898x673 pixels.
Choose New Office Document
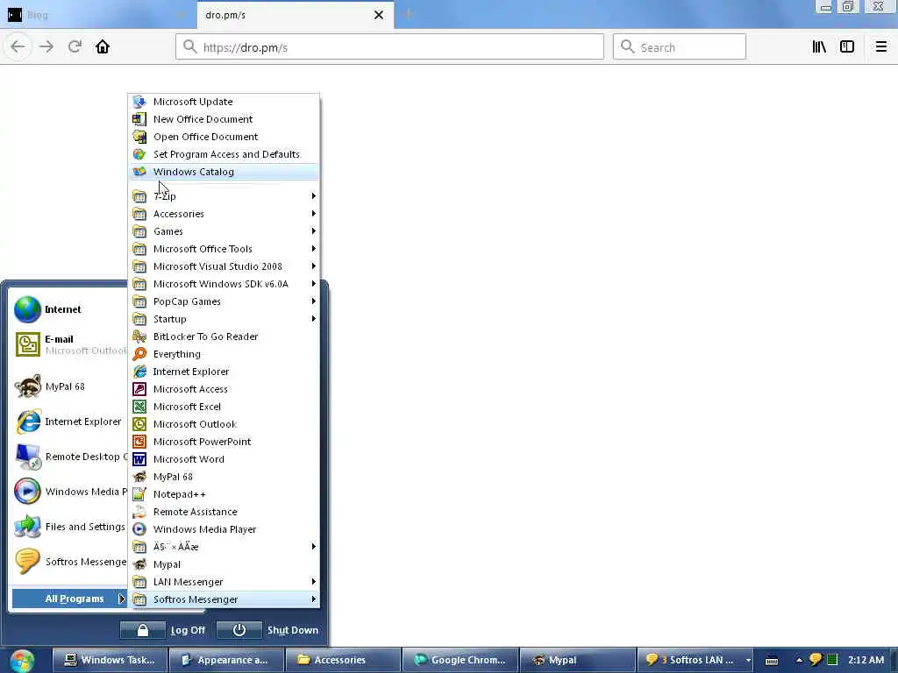click(224, 119)
